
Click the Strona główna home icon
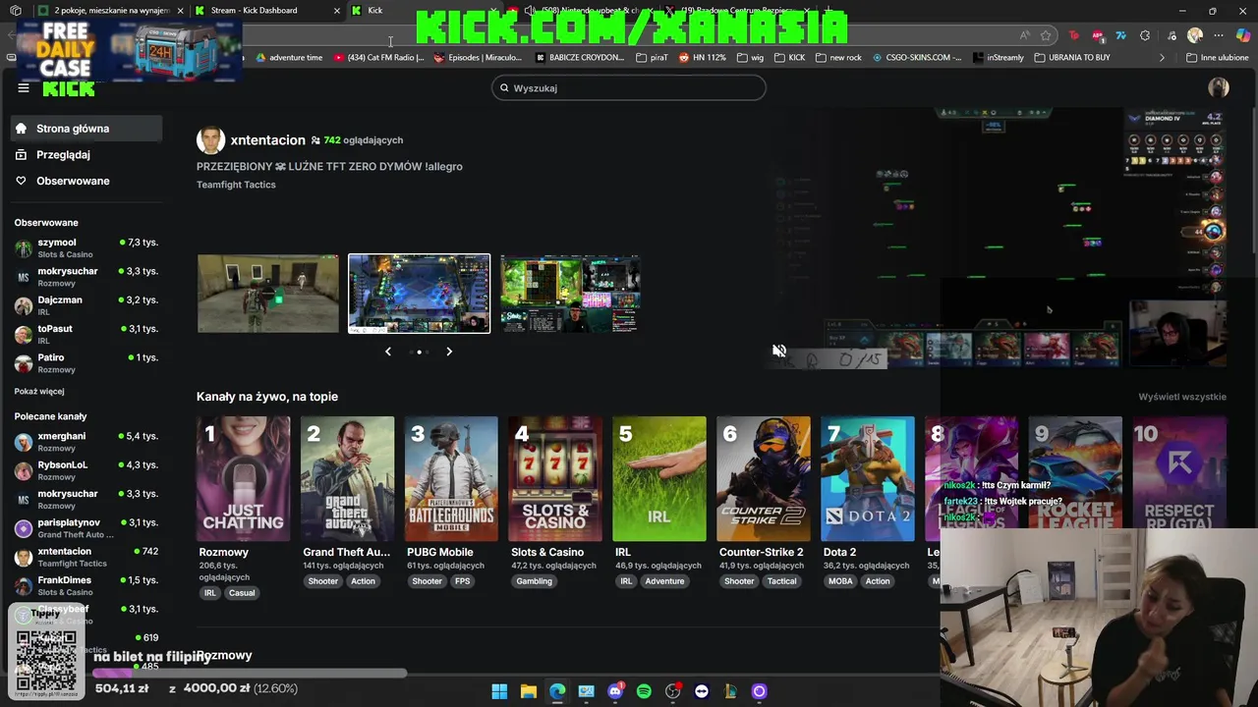(x=21, y=129)
